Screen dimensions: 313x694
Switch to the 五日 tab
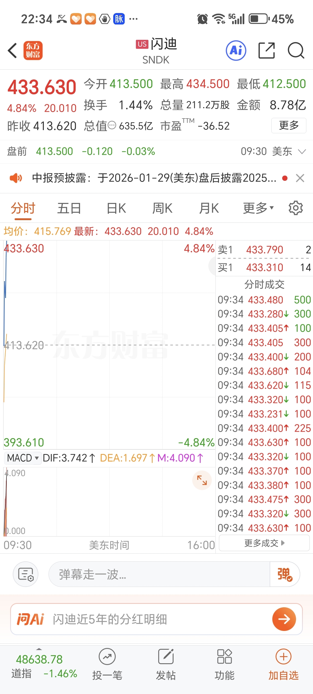69,208
